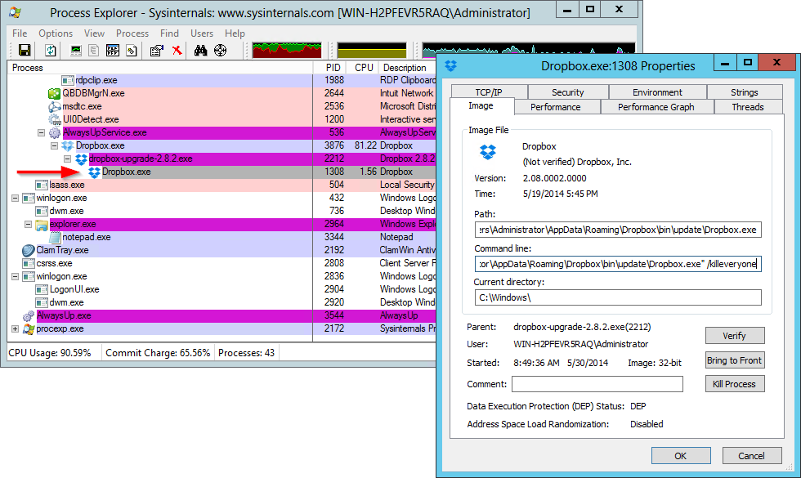Click the Save toolbar icon
801x478 pixels.
point(25,50)
